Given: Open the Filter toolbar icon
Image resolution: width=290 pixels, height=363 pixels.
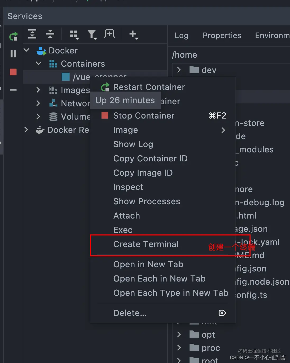Looking at the screenshot, I should (x=92, y=34).
